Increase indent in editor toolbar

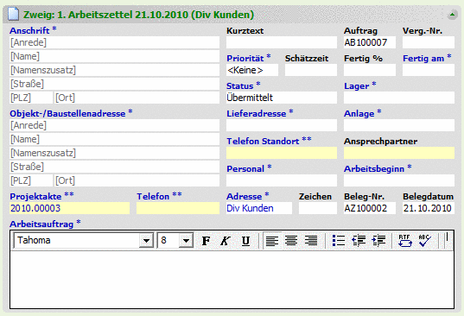[x=378, y=241]
